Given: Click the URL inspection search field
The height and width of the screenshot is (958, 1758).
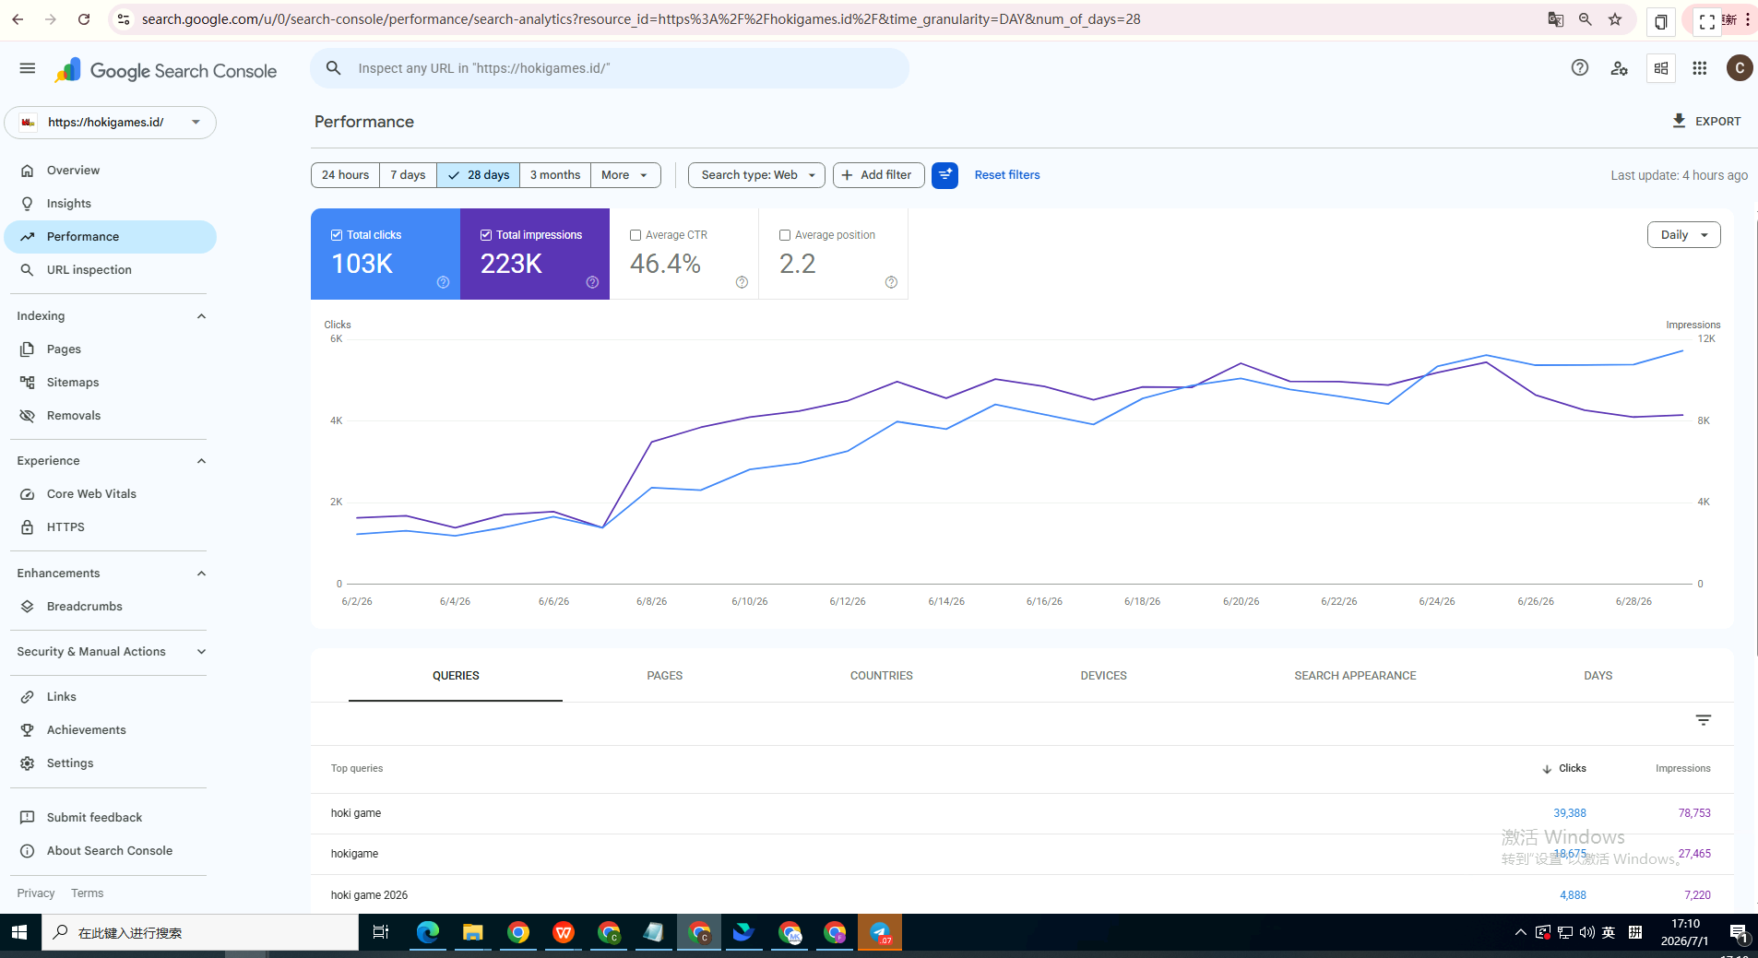Looking at the screenshot, I should pyautogui.click(x=610, y=68).
